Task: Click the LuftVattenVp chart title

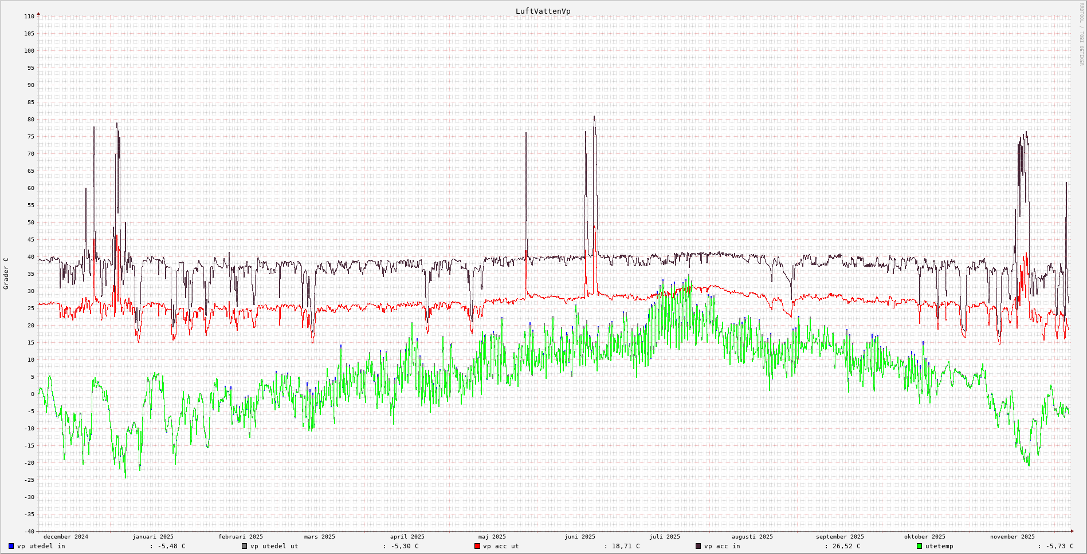Action: pyautogui.click(x=543, y=11)
